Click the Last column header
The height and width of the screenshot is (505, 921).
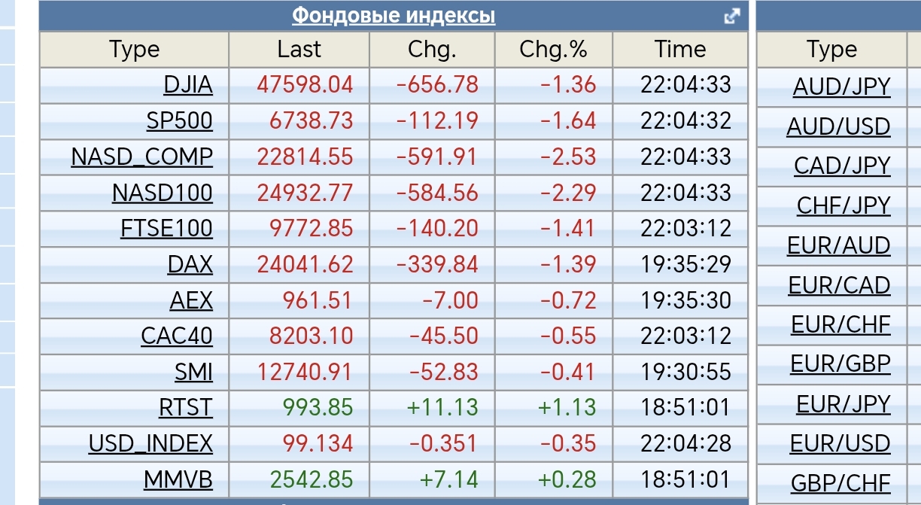[299, 50]
